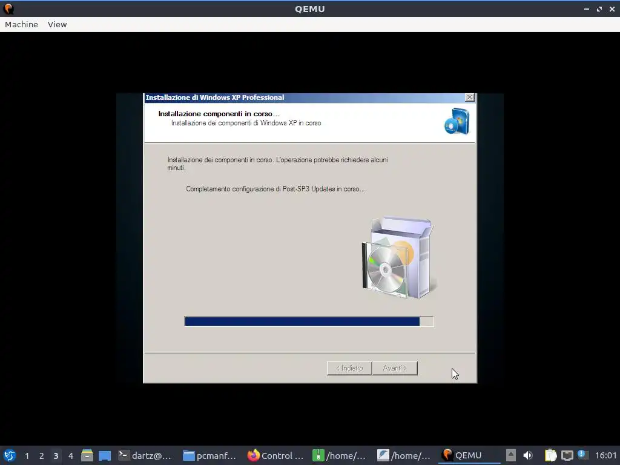The width and height of the screenshot is (620, 465).
Task: Open the Machine menu
Action: pos(21,24)
